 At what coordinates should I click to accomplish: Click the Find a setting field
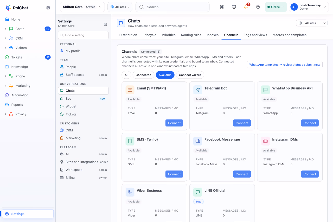click(83, 35)
